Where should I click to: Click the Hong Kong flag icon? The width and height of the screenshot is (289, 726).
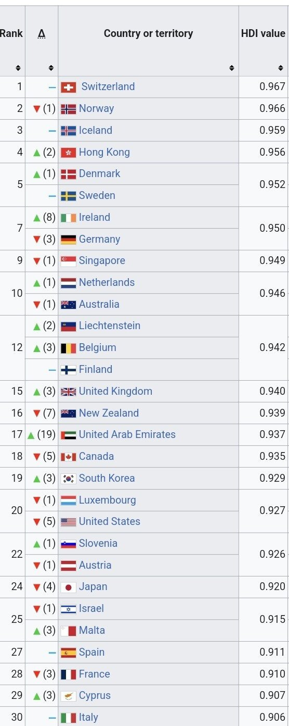coord(69,153)
